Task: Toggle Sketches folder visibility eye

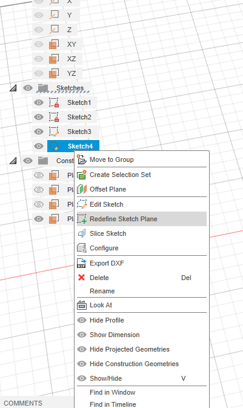Action: point(28,88)
